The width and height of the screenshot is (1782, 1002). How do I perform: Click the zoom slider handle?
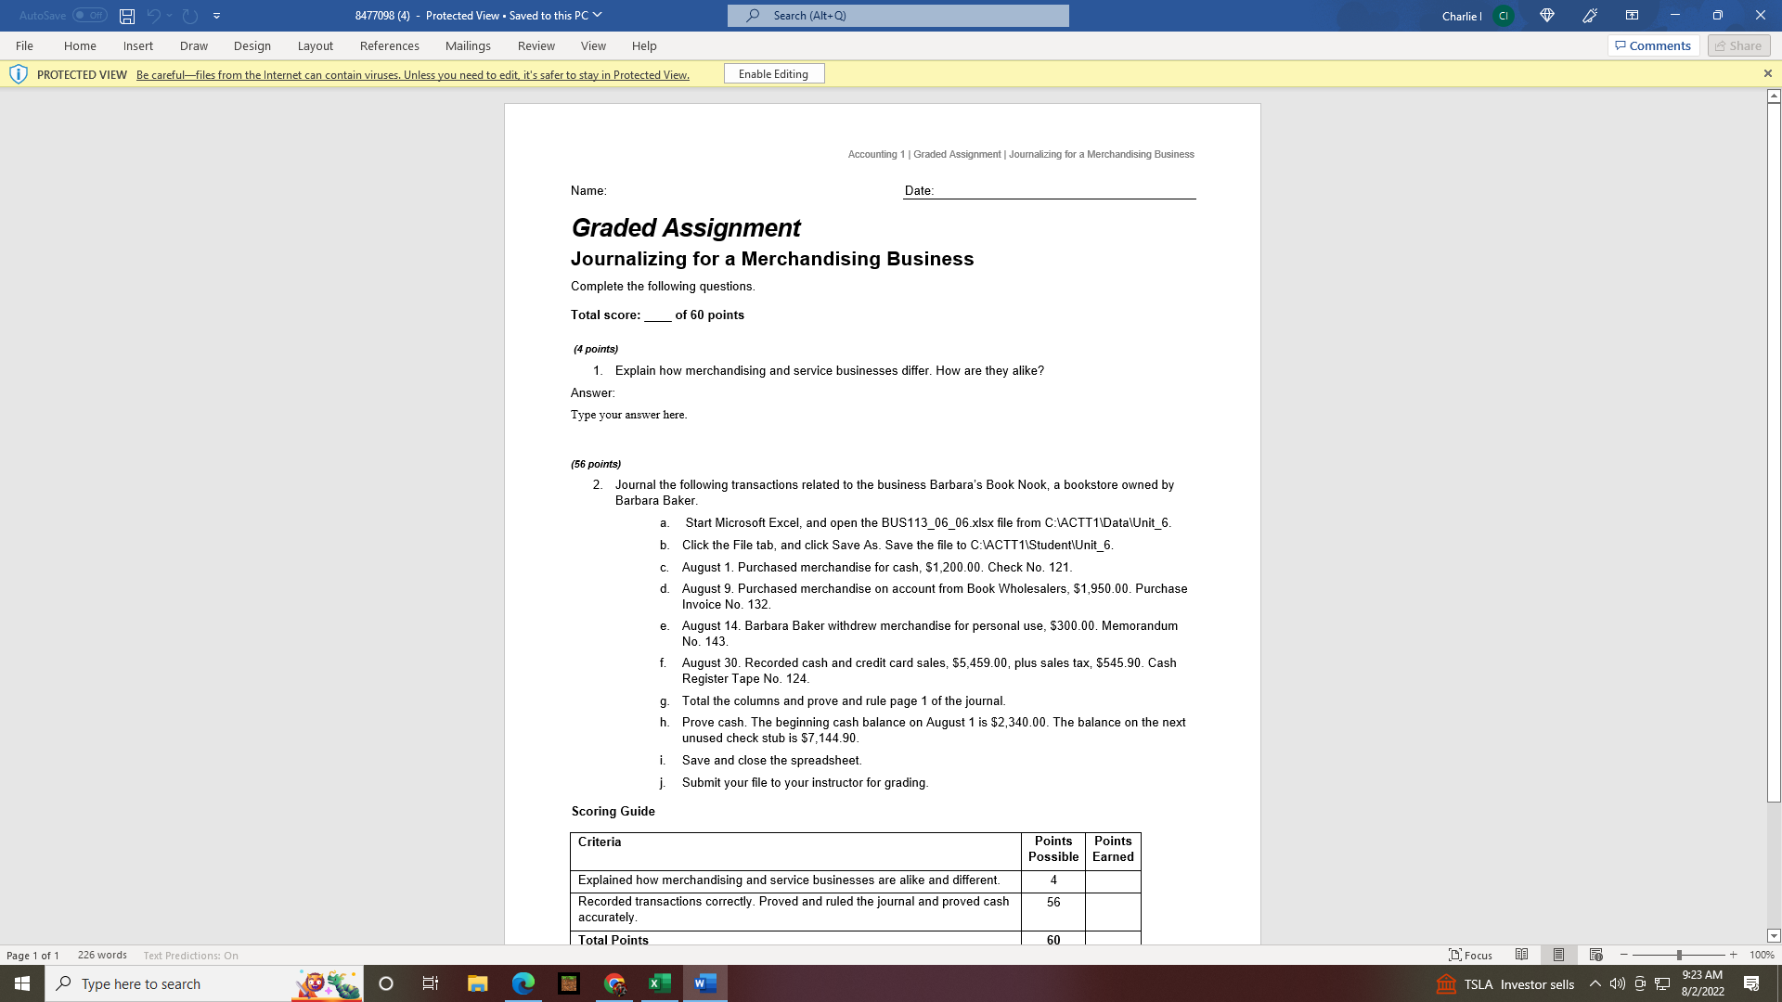tap(1679, 955)
